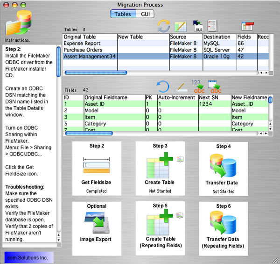Click the tables list scroll right arrow
The height and width of the screenshot is (264, 280).
pos(266,73)
